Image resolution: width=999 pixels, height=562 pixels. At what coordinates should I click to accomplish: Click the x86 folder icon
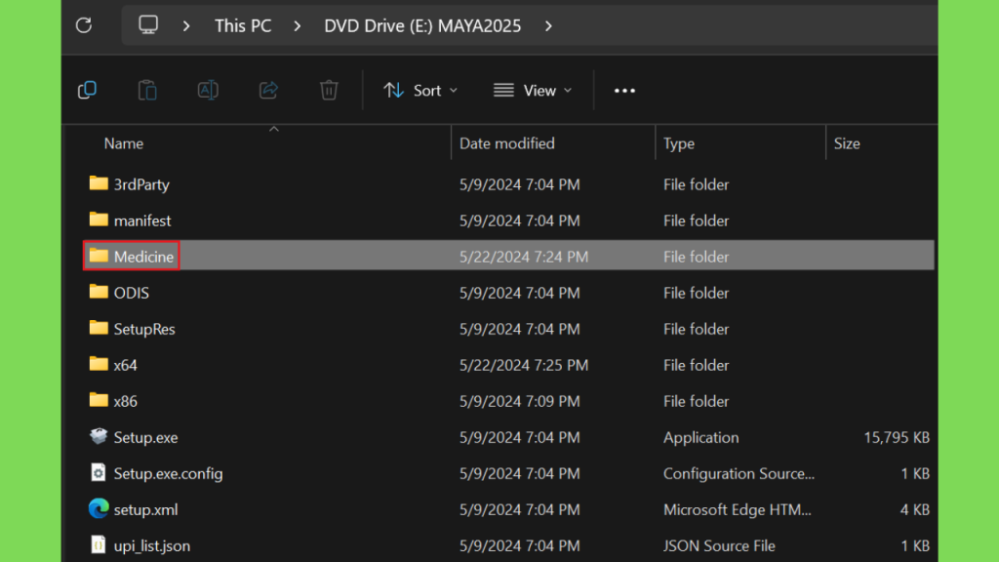[99, 400]
